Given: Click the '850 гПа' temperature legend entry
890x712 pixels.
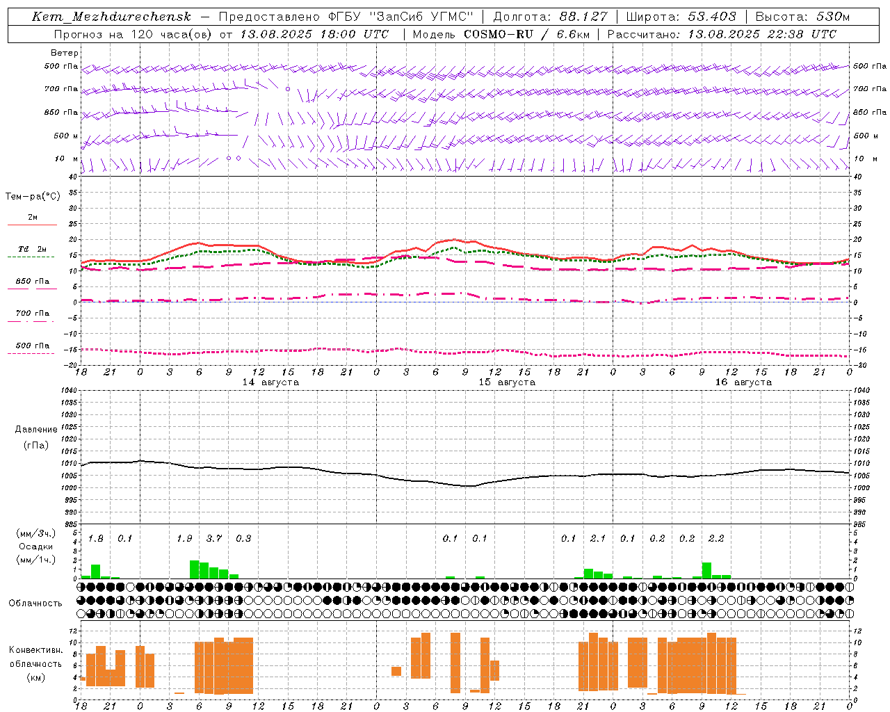Looking at the screenshot, I should click(x=33, y=282).
